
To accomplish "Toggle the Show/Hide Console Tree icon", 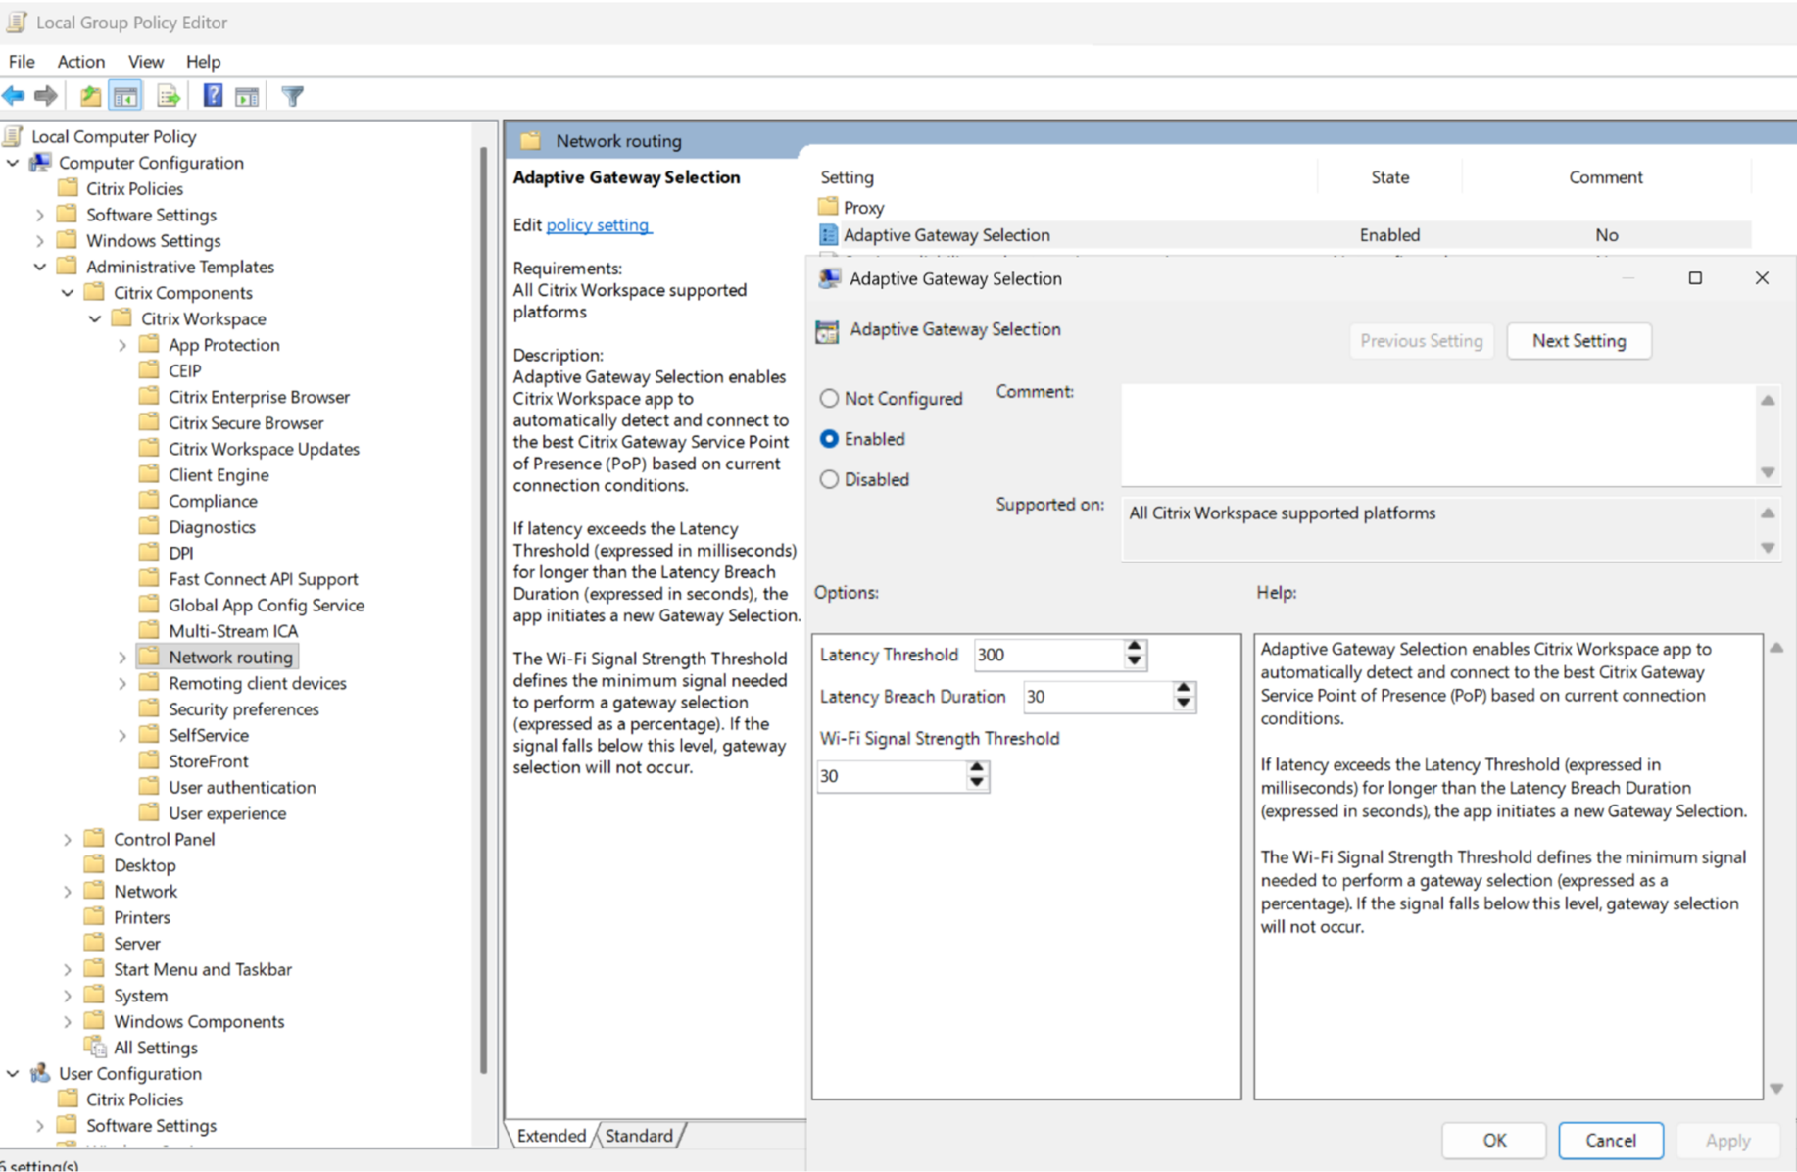I will point(125,96).
